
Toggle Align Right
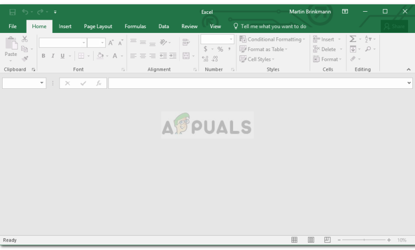(x=153, y=55)
